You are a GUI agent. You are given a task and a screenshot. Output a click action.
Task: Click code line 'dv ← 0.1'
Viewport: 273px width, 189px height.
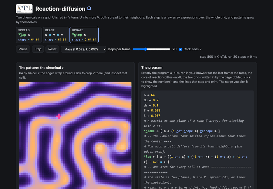pos(151,105)
